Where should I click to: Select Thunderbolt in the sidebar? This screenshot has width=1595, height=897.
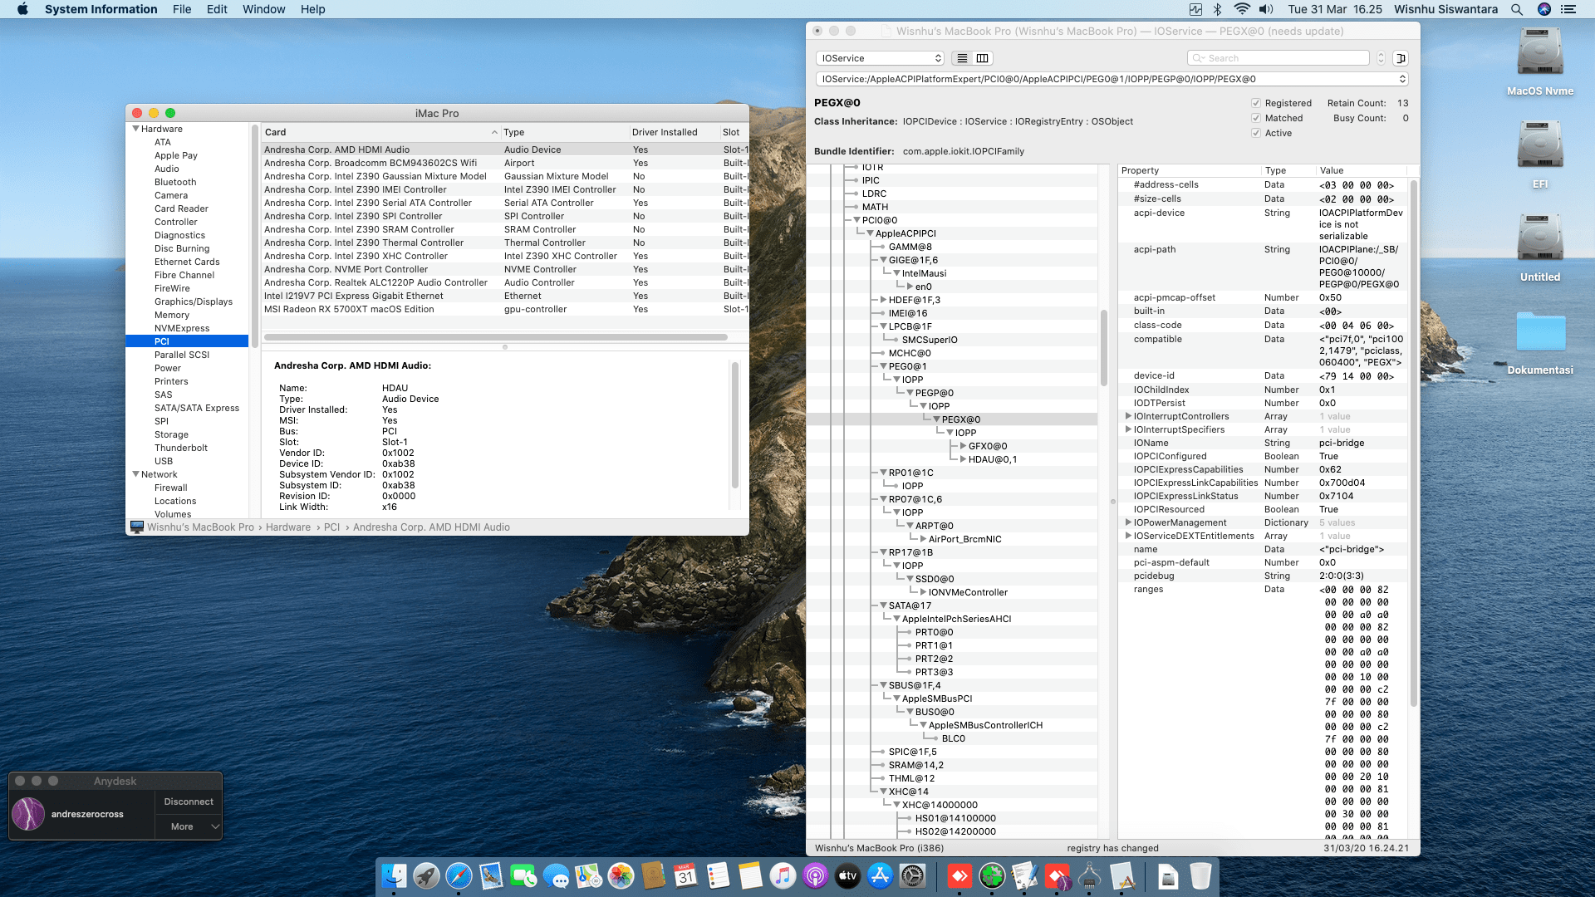[180, 448]
